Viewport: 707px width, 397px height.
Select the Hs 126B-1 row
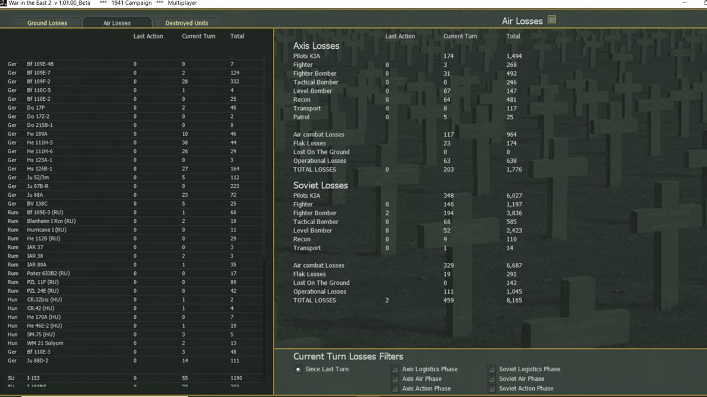(x=134, y=169)
